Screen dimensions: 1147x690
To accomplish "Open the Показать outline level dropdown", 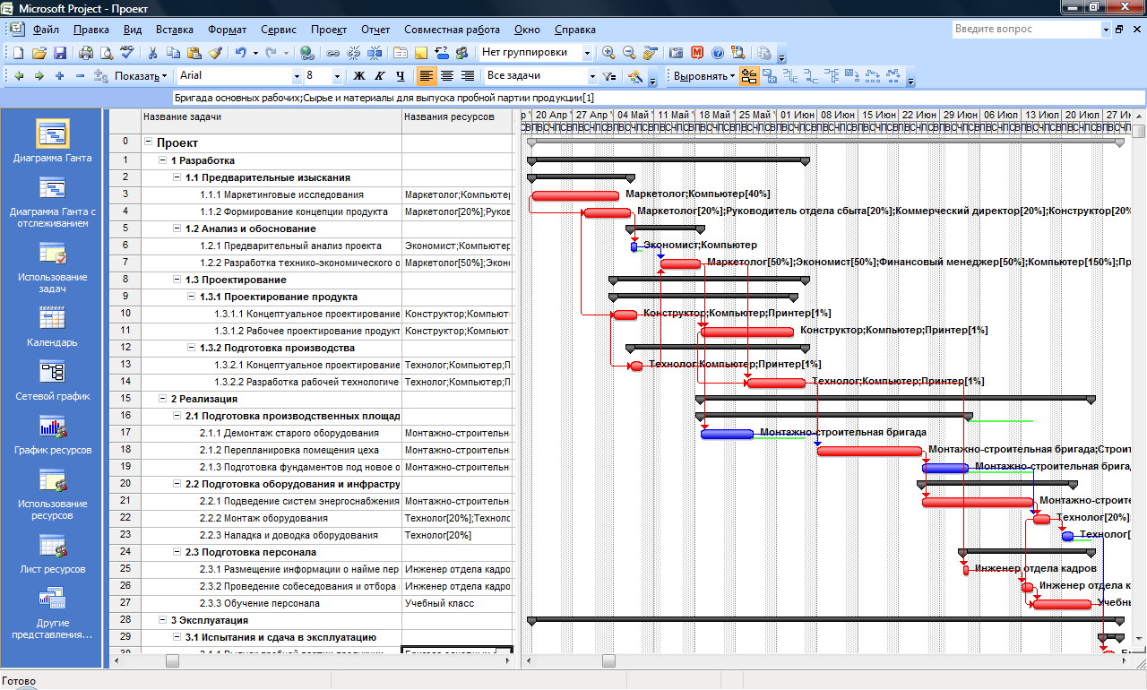I will 141,76.
